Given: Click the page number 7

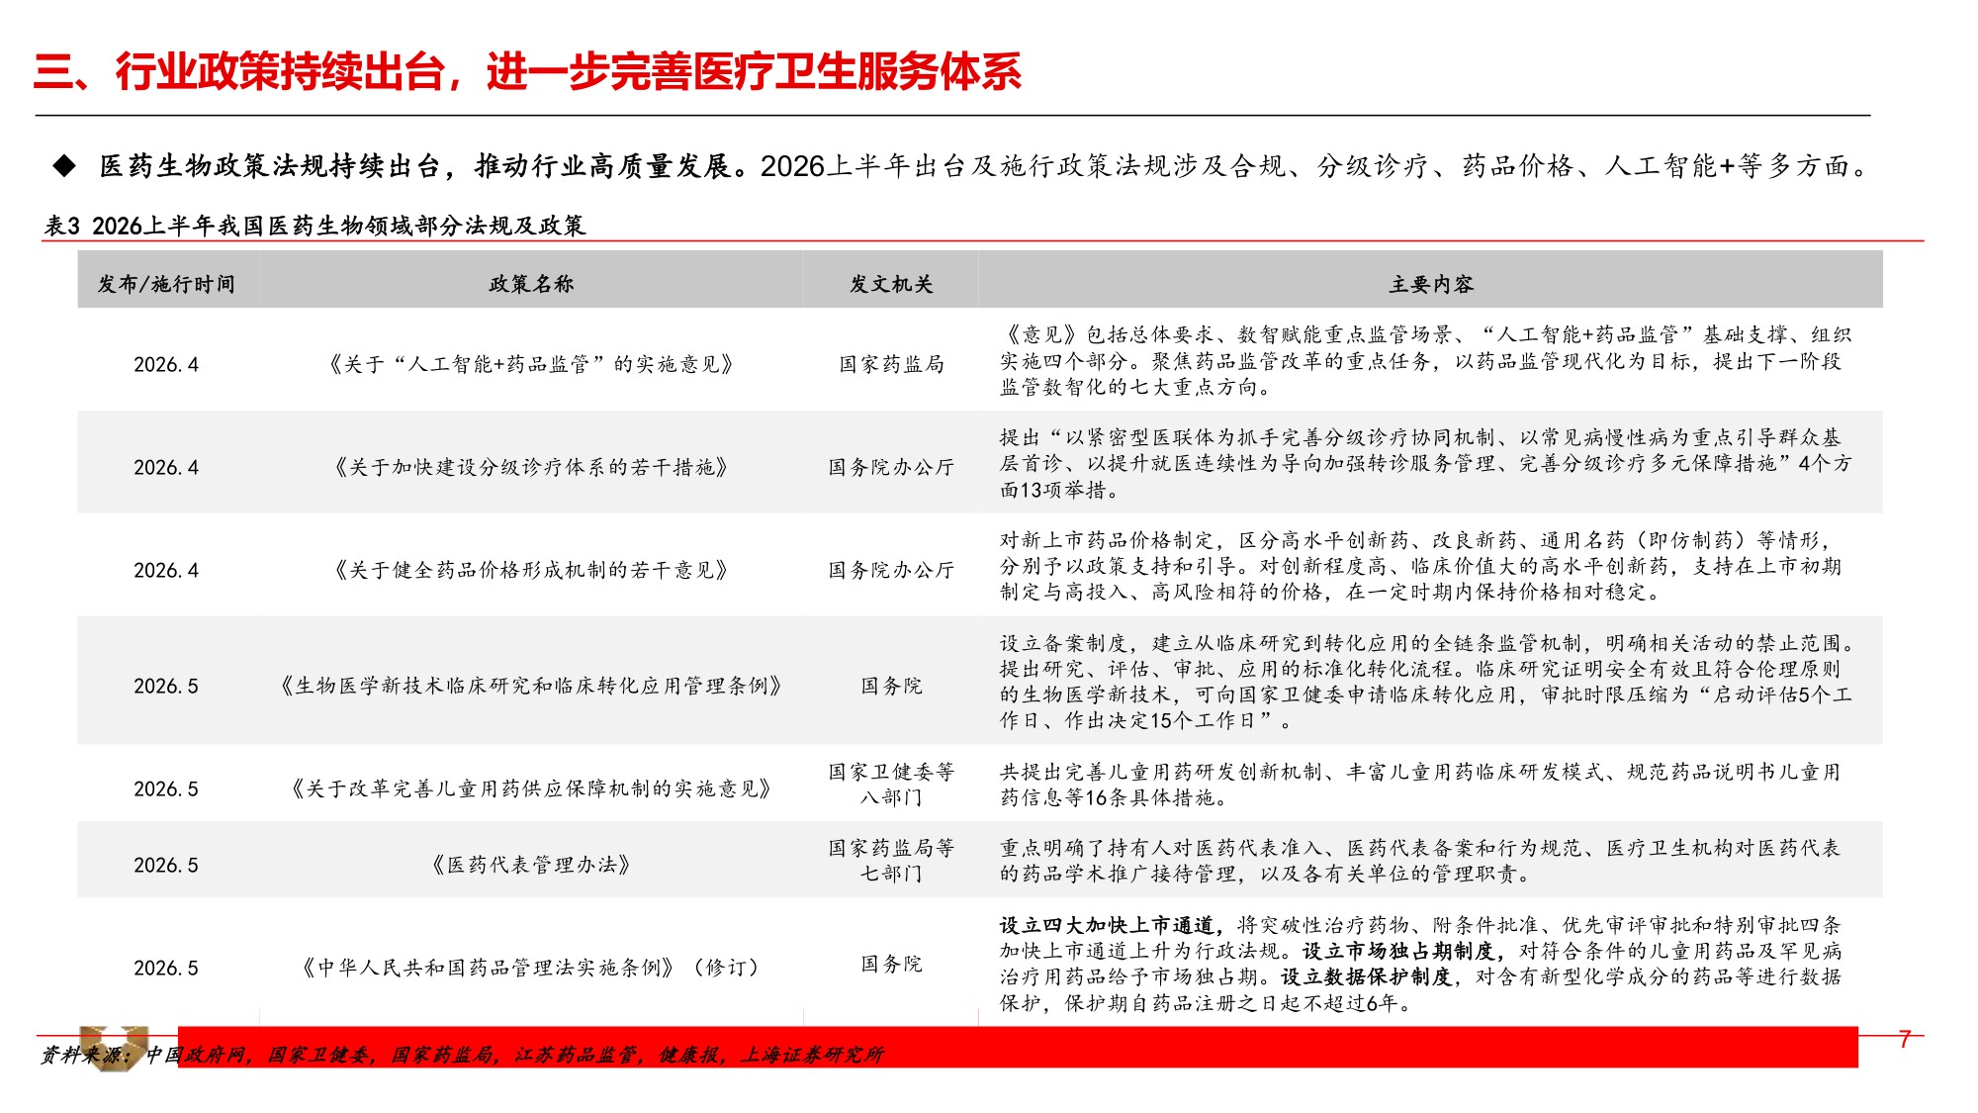Looking at the screenshot, I should click(x=1904, y=1039).
